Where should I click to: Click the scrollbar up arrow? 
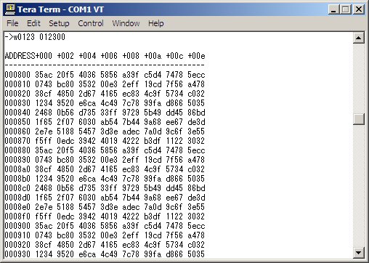[x=359, y=38]
